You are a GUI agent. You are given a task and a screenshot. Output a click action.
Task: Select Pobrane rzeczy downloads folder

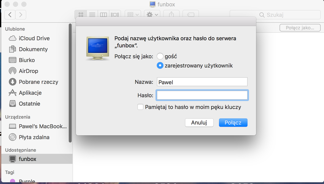(38, 82)
